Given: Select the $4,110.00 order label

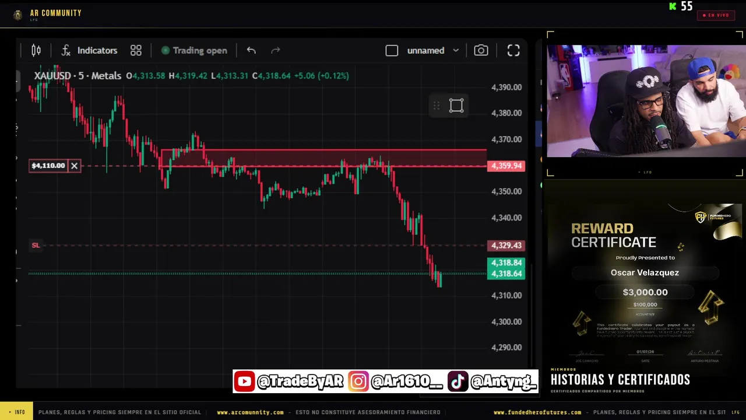Looking at the screenshot, I should pos(48,166).
